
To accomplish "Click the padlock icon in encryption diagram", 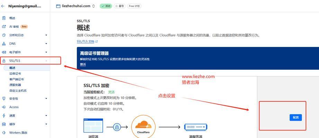I will click(117, 127).
